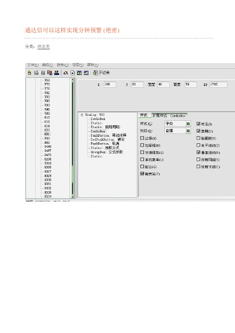Click the blank document page icon
The image size is (235, 333).
point(72,73)
